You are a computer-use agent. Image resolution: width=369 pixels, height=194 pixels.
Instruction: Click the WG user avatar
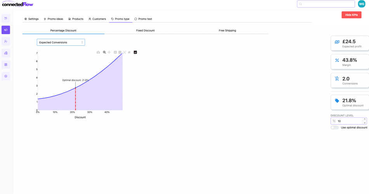coord(362,4)
